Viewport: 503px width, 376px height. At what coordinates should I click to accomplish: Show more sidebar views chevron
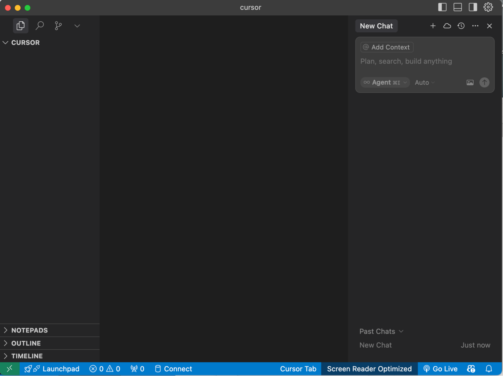point(77,26)
